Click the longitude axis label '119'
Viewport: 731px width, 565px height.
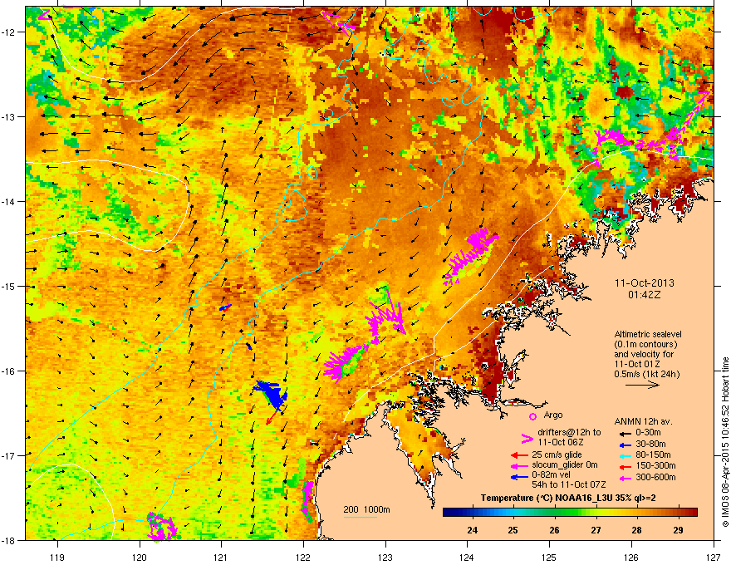[x=57, y=557]
